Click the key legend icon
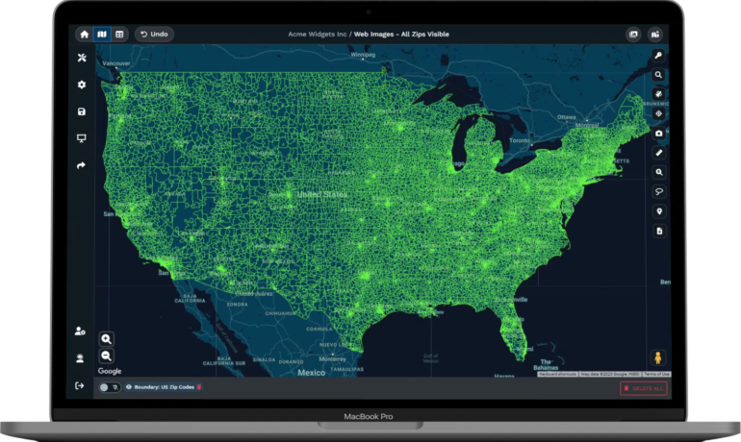 [x=659, y=56]
